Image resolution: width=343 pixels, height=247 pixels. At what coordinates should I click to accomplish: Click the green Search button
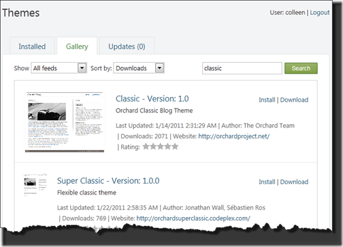point(301,68)
